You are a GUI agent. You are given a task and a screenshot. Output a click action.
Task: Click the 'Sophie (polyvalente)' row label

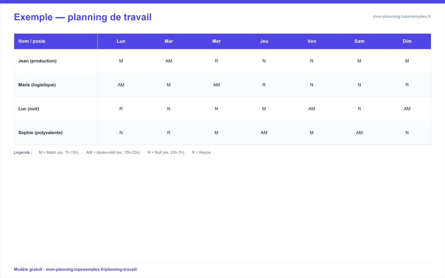tap(40, 133)
